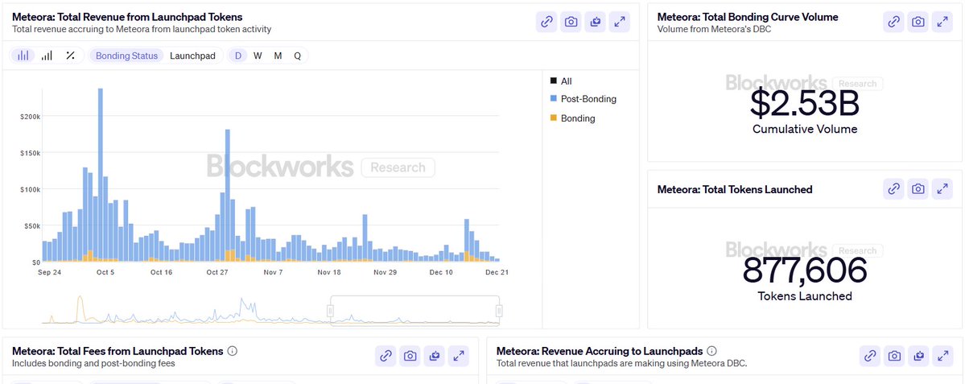Take screenshot of Total Revenue from Launchpad Tokens chart
The width and height of the screenshot is (965, 384).
coord(571,23)
